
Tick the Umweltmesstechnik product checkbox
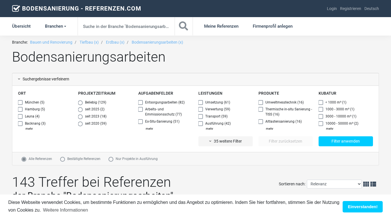point(261,103)
